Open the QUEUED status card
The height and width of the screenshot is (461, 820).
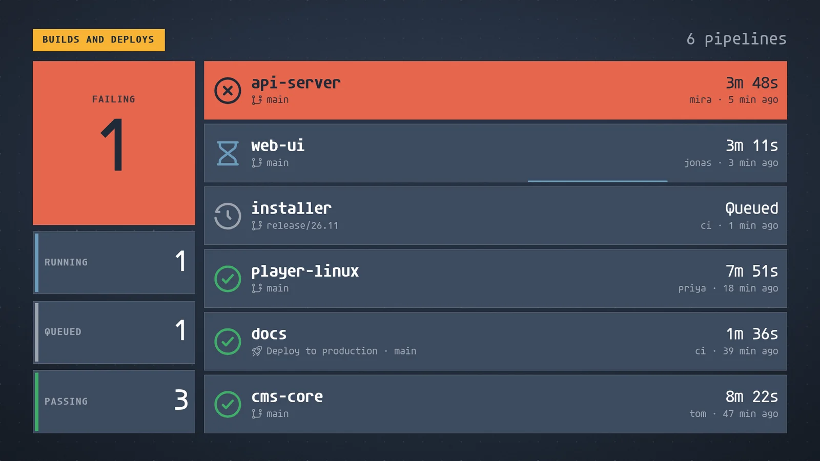coord(114,332)
